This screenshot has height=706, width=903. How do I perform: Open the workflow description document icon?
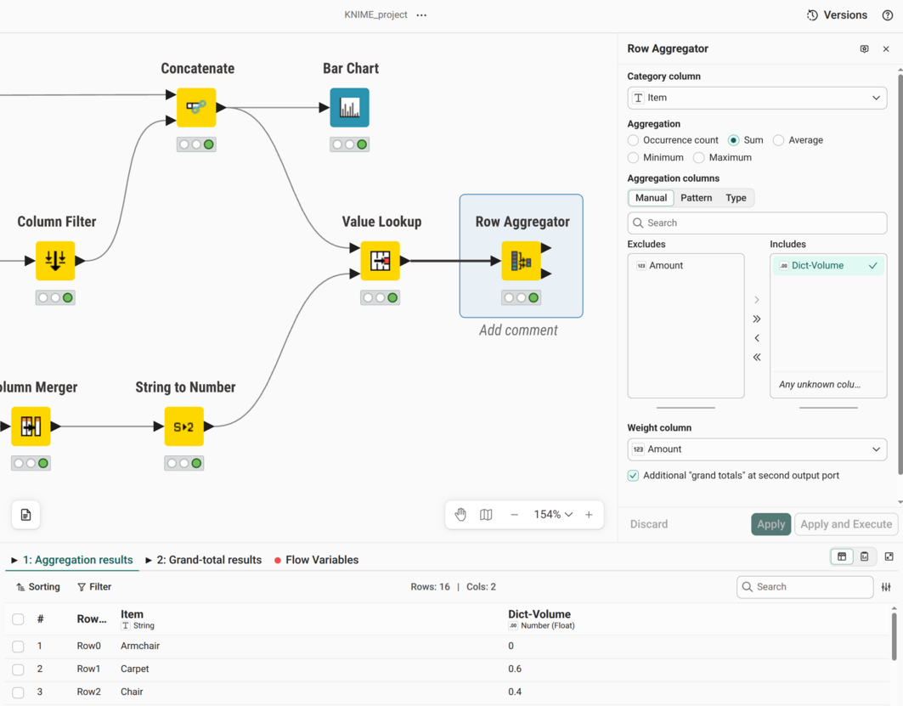coord(26,515)
